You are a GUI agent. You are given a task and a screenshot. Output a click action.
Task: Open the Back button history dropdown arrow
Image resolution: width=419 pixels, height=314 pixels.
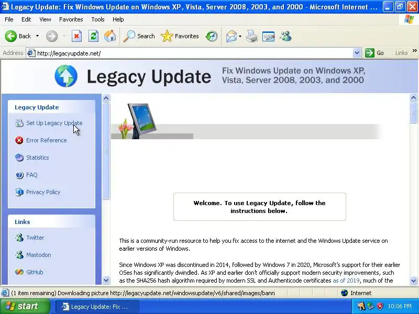pos(37,36)
